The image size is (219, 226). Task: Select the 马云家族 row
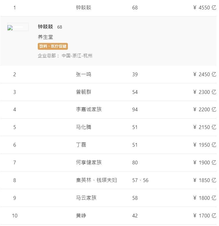coord(86,198)
